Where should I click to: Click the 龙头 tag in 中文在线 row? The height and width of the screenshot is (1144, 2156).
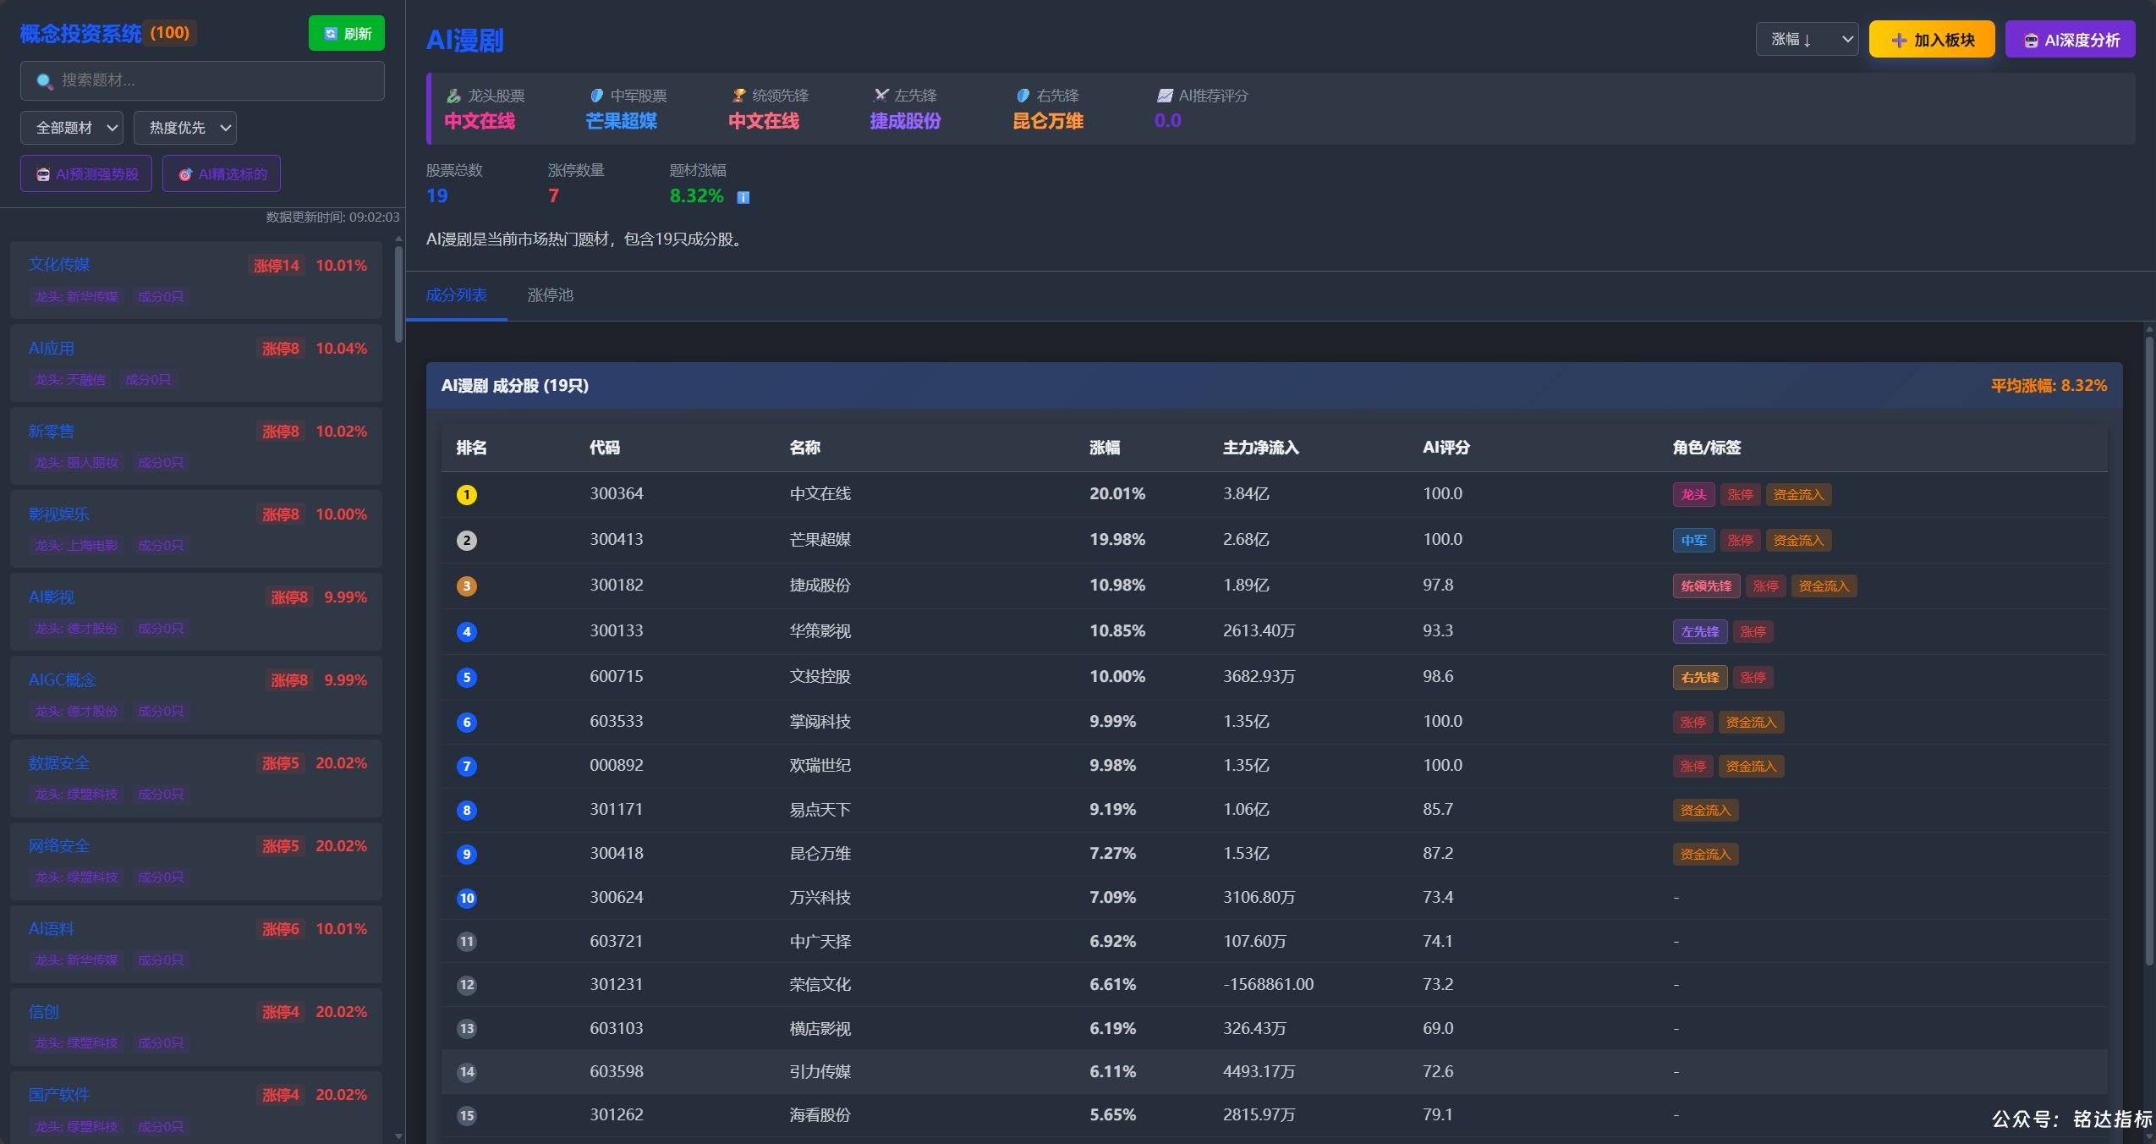[x=1693, y=495]
